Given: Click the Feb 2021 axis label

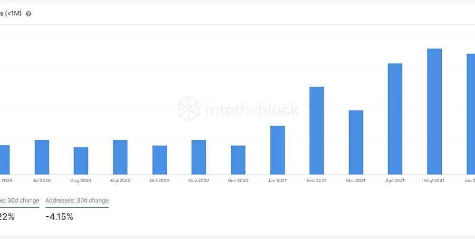Looking at the screenshot, I should (x=316, y=181).
